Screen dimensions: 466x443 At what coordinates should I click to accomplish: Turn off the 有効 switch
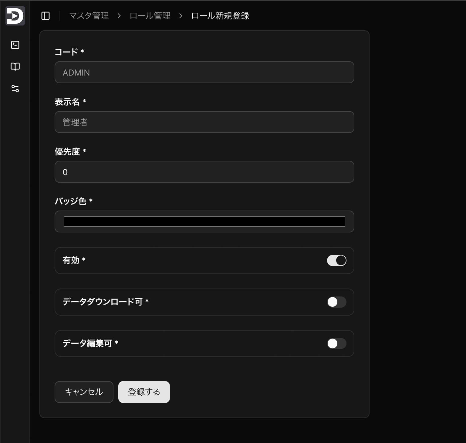pyautogui.click(x=336, y=260)
